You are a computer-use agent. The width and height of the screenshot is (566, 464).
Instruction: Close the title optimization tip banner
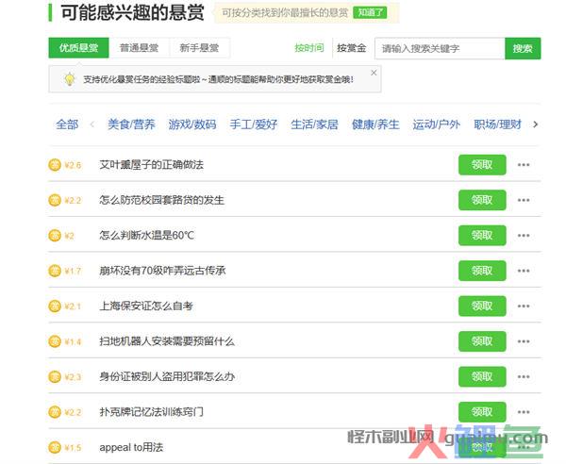[374, 73]
